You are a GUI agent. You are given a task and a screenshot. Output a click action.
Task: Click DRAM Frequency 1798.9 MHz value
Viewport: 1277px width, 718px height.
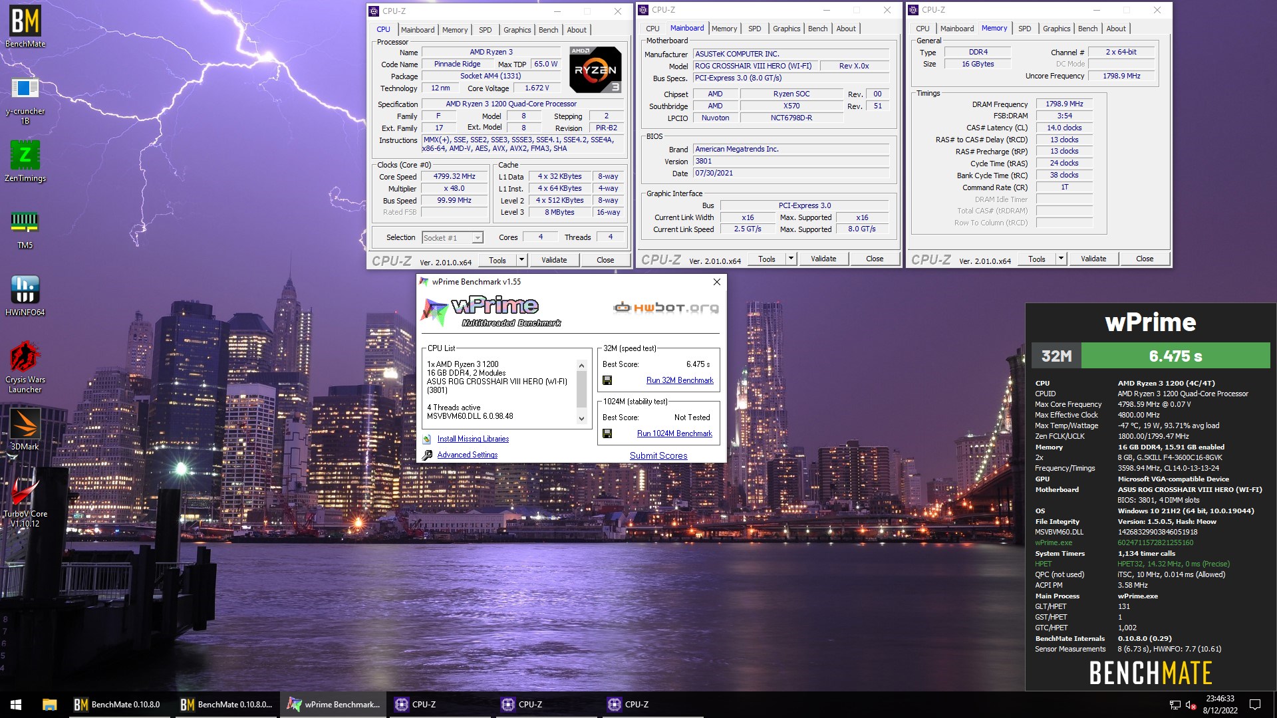click(1064, 104)
